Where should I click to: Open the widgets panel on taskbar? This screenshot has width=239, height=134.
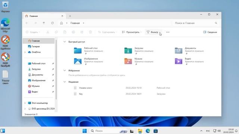[3, 131]
